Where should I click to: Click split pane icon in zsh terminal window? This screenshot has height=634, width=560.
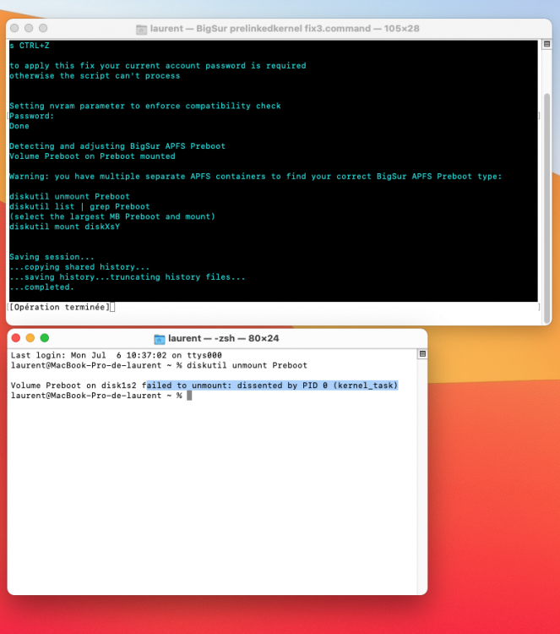[422, 354]
